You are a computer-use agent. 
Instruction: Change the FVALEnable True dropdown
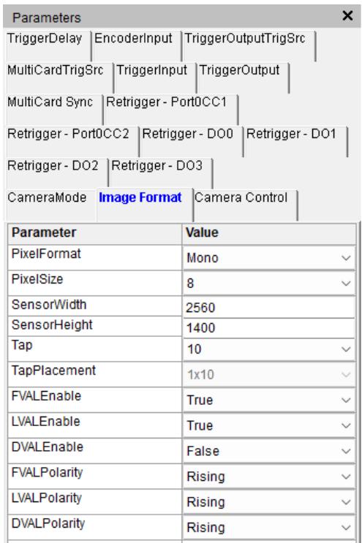pos(269,400)
